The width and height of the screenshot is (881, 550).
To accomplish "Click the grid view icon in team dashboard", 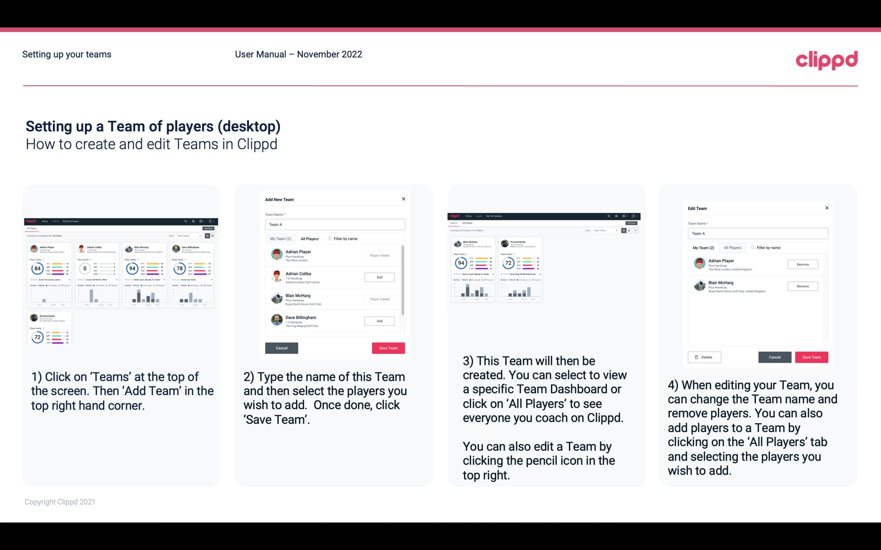I will [x=624, y=231].
